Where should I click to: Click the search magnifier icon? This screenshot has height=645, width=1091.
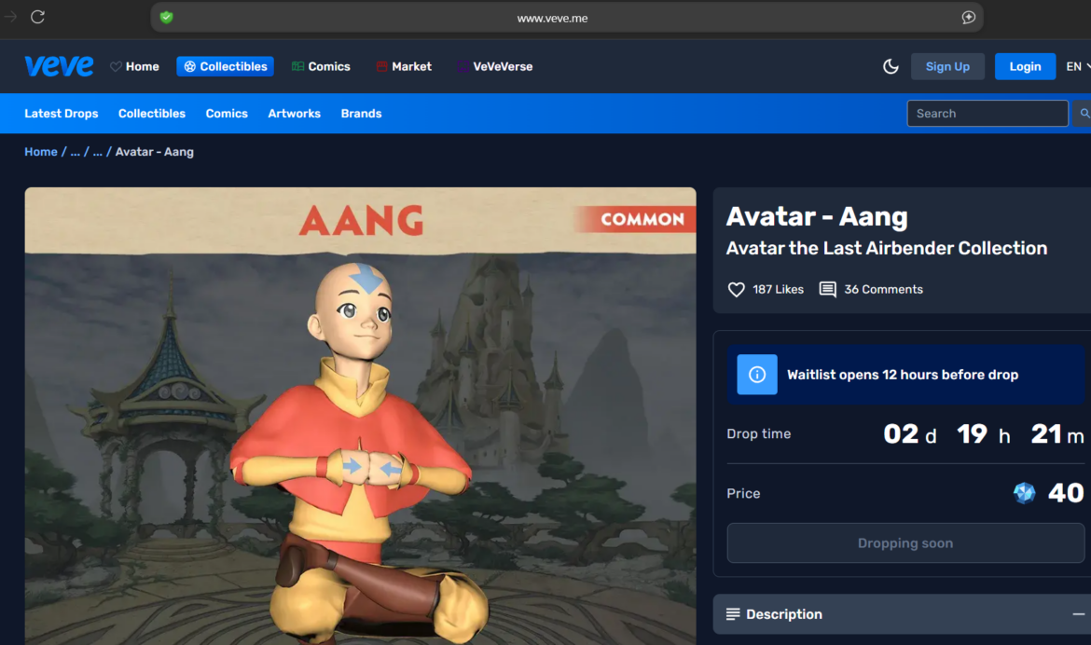(x=1084, y=114)
